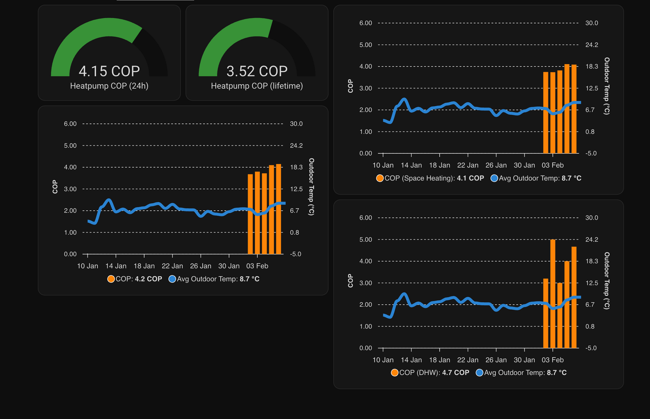Open the Heatpump COP (lifetime) gauge label
Viewport: 650px width, 419px height.
[x=257, y=86]
